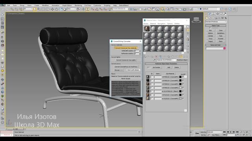The height and width of the screenshot is (141, 252).
Task: Select the first material sample slot
Action: [147, 29]
